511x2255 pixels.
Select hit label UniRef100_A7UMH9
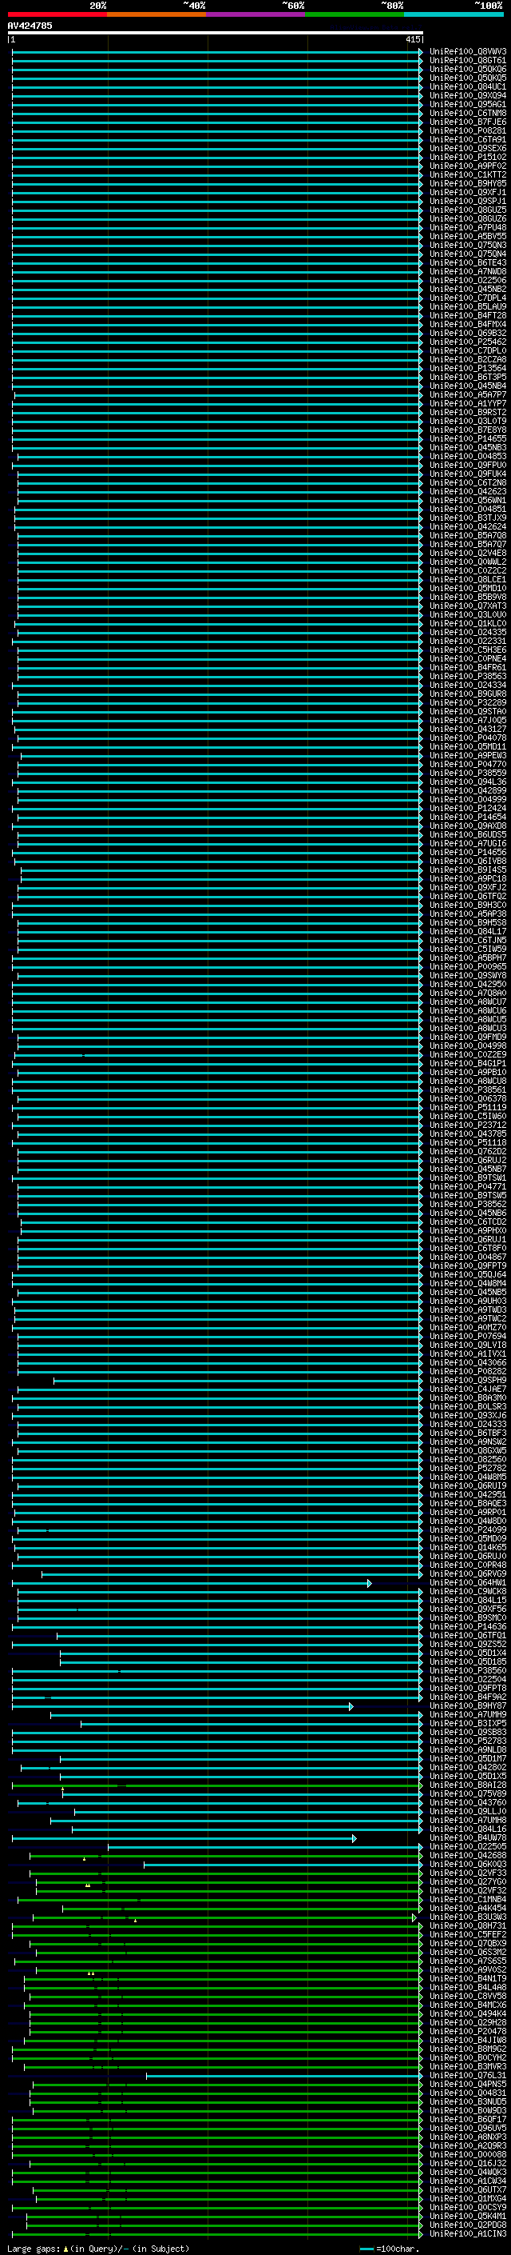tap(467, 1714)
